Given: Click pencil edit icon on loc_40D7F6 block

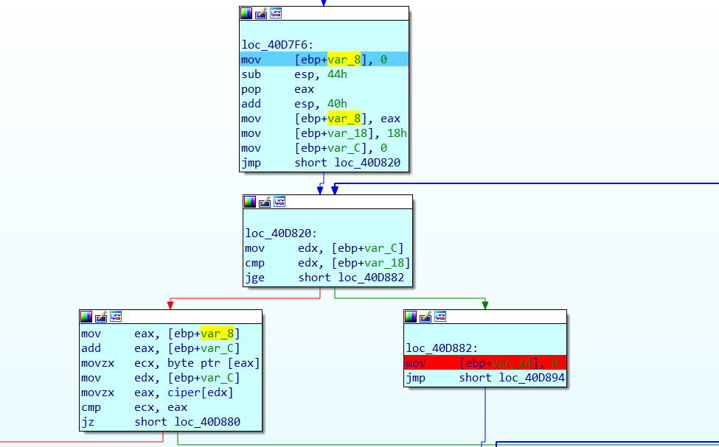Looking at the screenshot, I should [x=261, y=13].
